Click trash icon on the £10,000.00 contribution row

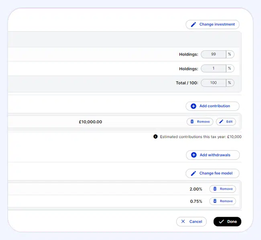192,122
